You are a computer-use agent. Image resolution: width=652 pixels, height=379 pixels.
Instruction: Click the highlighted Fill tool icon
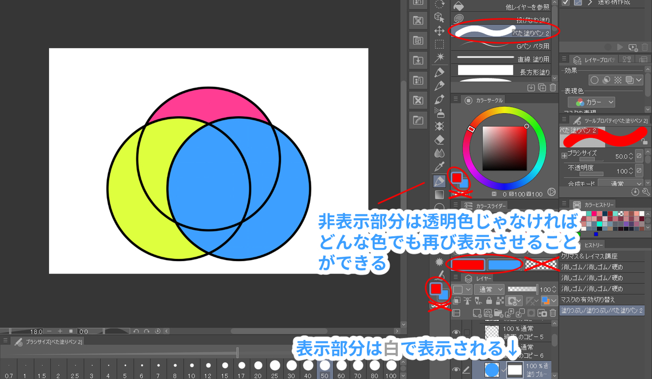(439, 180)
